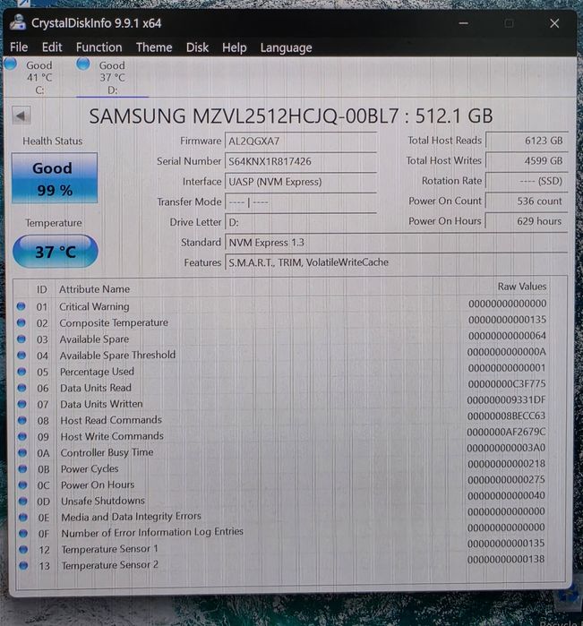Viewport: 583px width, 626px height.
Task: Click the Attribute Name column header
Action: (x=95, y=289)
